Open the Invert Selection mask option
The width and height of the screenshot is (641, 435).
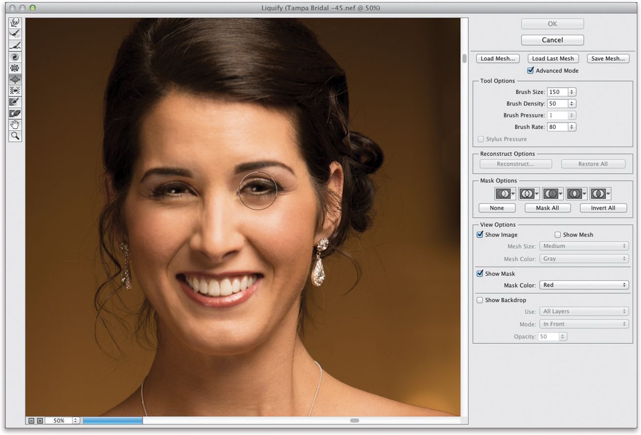(601, 193)
